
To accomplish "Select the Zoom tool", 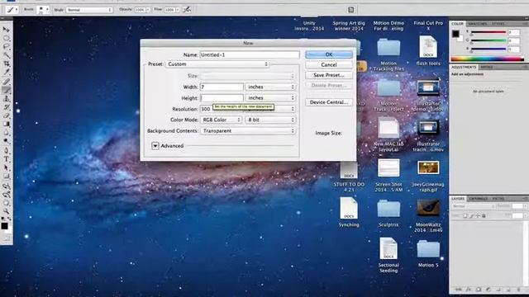I will [6, 211].
